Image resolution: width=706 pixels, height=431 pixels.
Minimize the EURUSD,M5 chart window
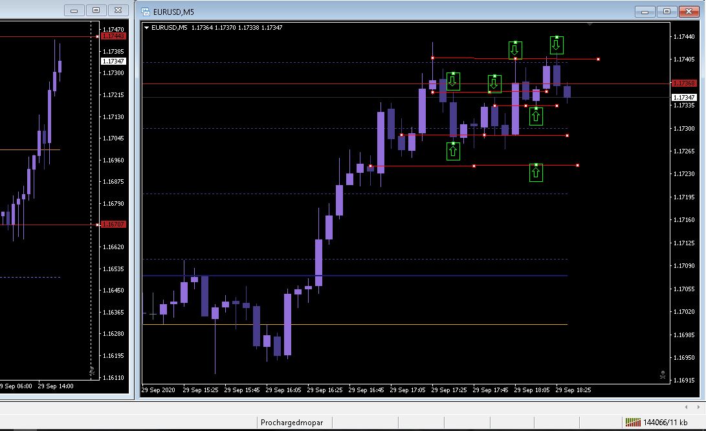click(x=645, y=11)
